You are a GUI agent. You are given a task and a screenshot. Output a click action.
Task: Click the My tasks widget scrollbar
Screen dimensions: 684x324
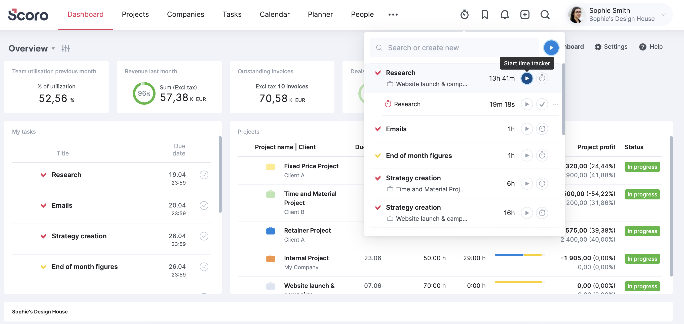point(220,174)
